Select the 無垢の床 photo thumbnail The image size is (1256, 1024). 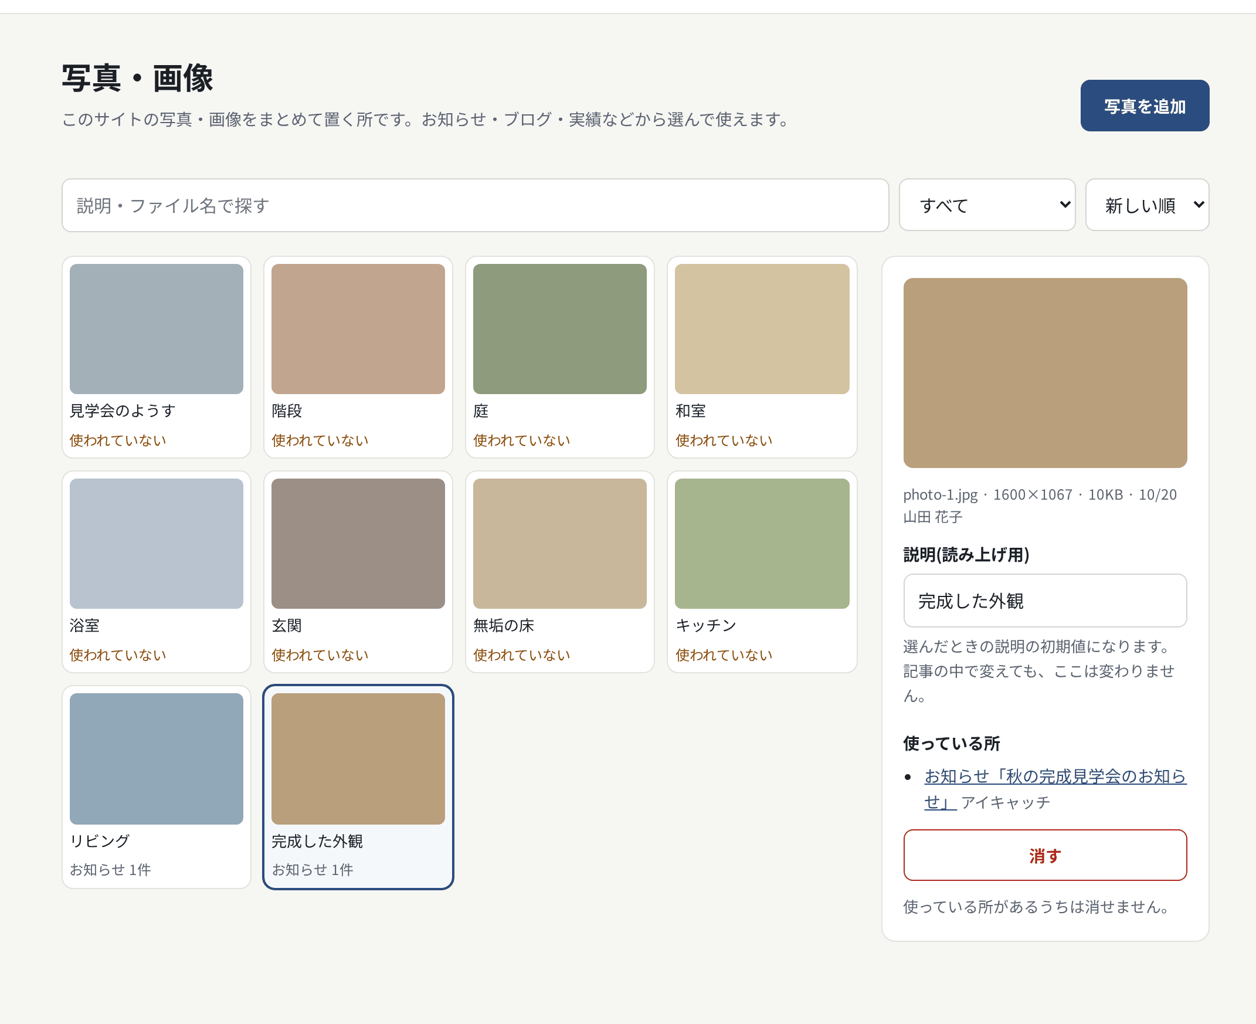(559, 543)
